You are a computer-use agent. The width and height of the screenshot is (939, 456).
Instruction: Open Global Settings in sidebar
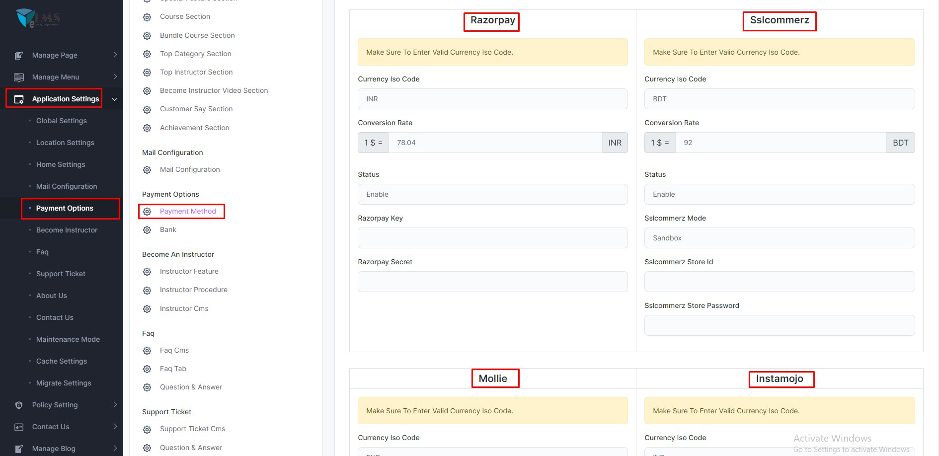click(x=61, y=121)
